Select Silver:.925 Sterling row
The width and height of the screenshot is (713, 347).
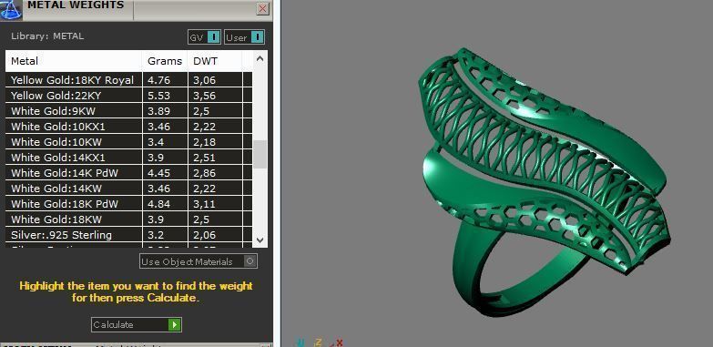[128, 235]
